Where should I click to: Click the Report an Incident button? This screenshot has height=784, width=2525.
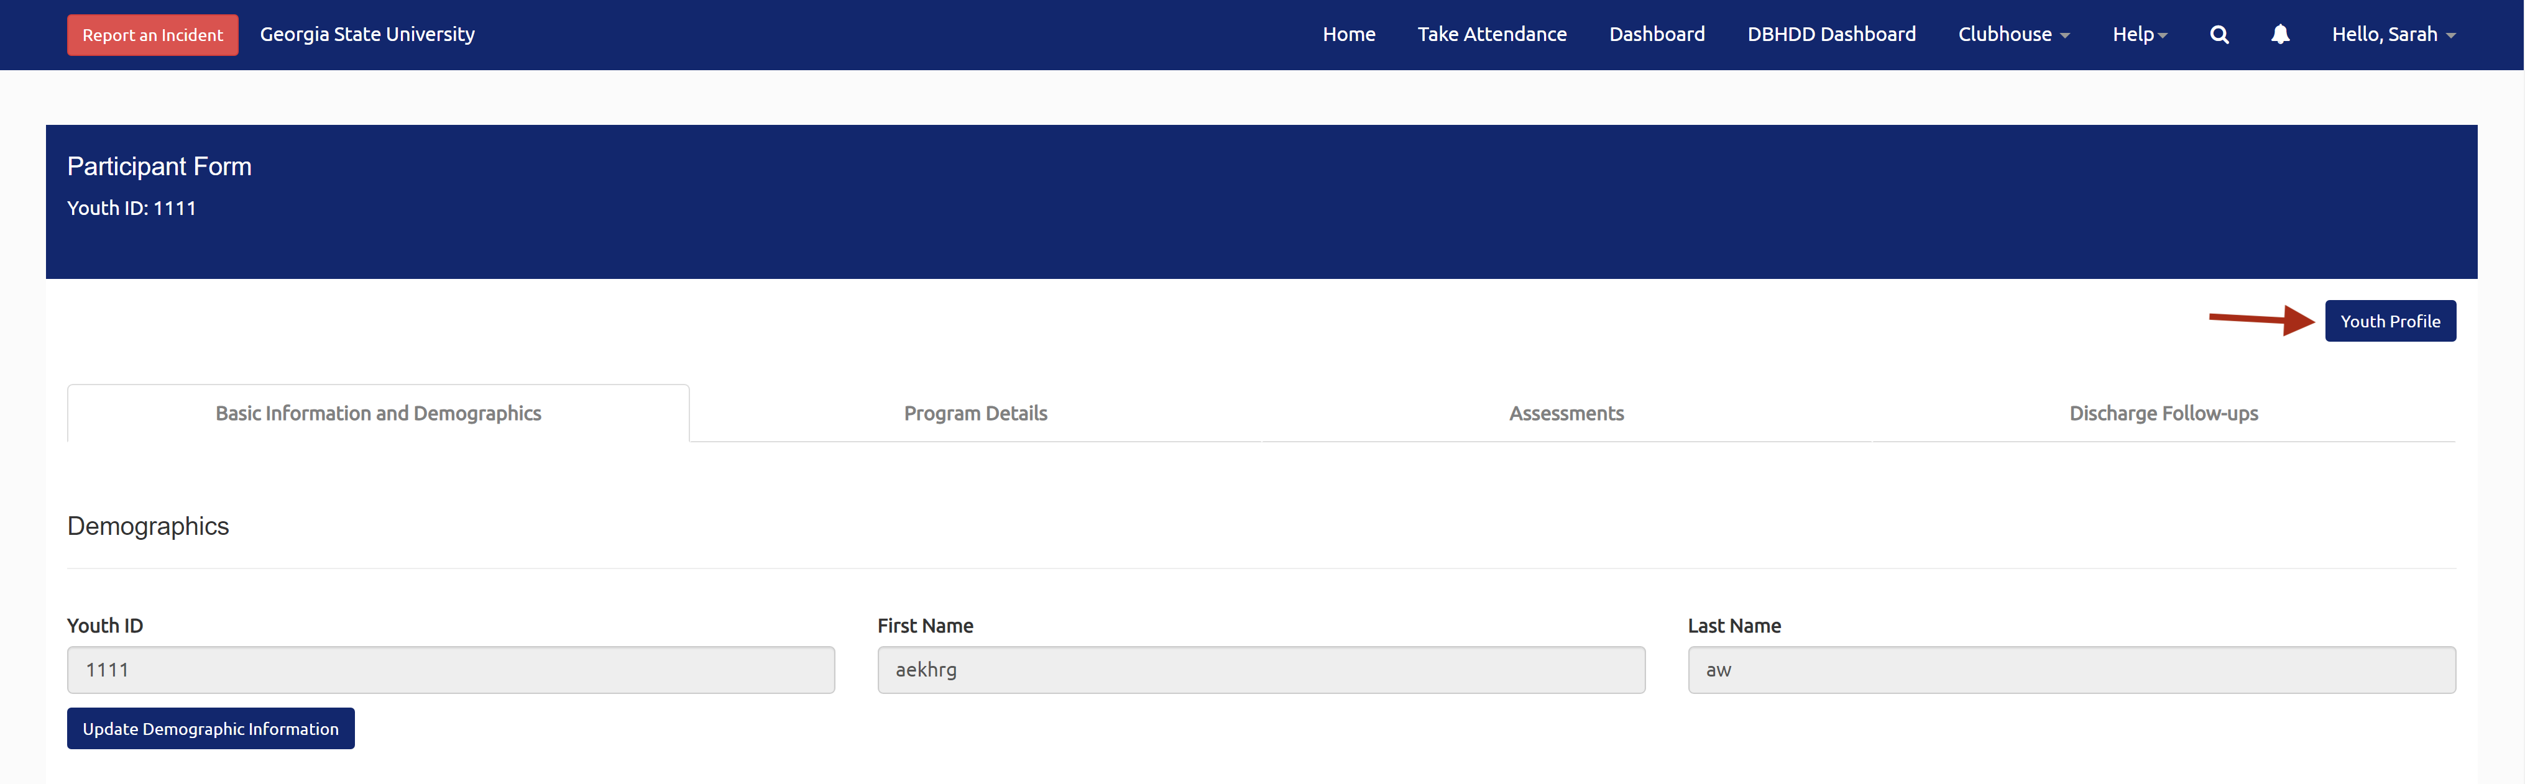coord(152,35)
